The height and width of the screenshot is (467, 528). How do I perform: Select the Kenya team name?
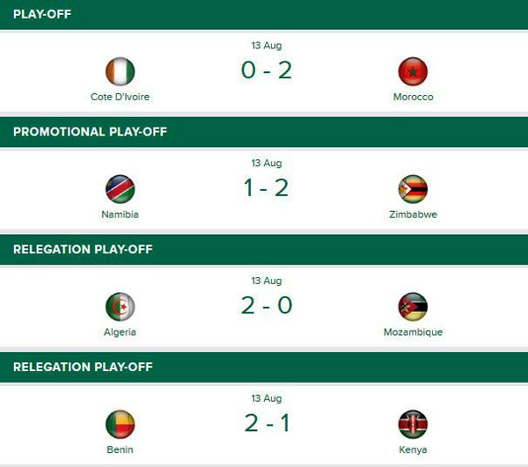coord(413,450)
